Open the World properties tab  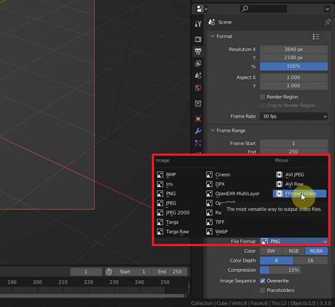[198, 88]
